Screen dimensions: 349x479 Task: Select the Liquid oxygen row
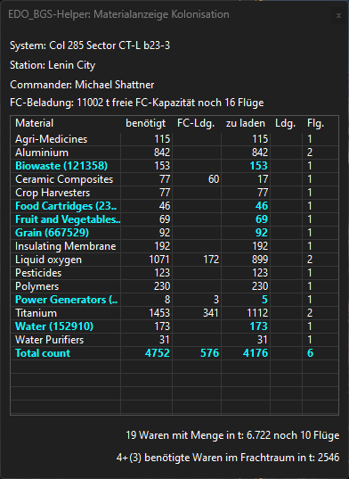point(174,260)
